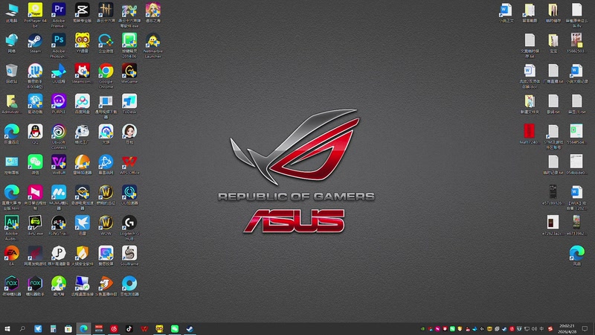Open the Windows Start menu

[7, 329]
